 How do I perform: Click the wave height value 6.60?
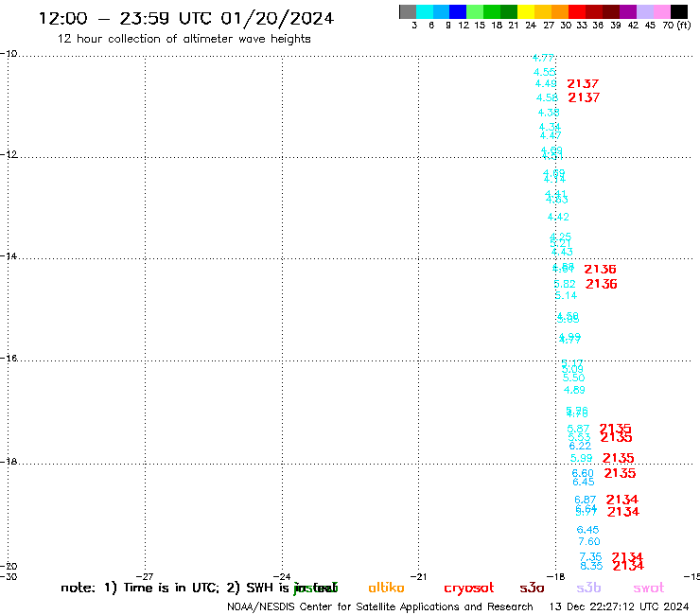pos(583,473)
